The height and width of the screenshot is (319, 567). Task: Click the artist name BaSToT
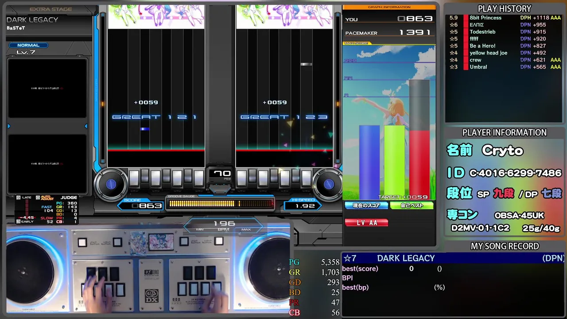coord(16,28)
